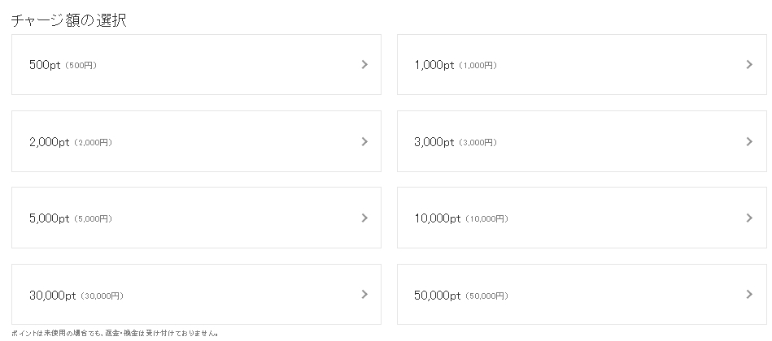Viewport: 772px width, 341px height.
Task: Hit the arrow icon for 5,000pt
Action: [x=364, y=218]
